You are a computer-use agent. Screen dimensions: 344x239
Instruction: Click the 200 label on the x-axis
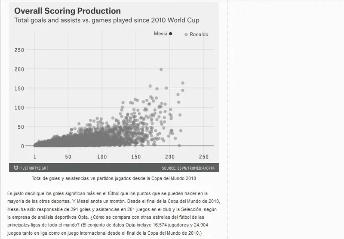(x=170, y=157)
